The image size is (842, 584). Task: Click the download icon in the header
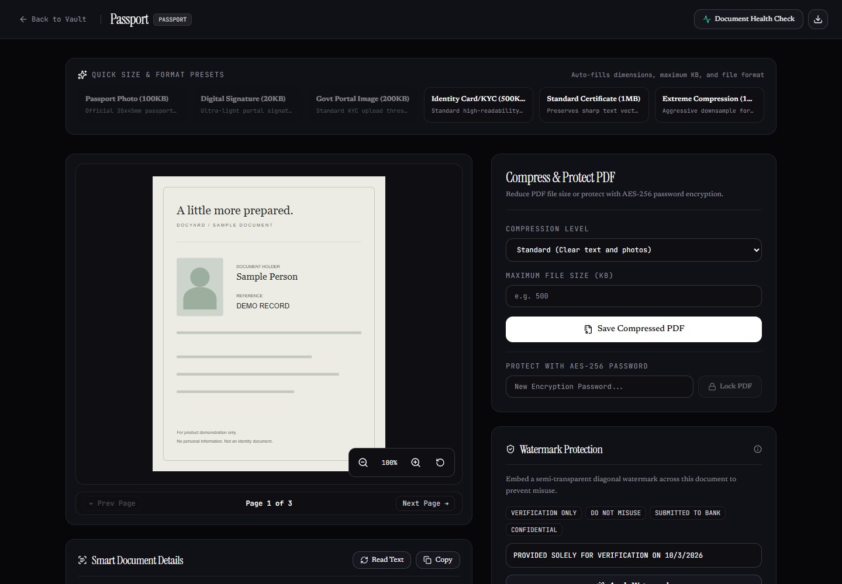point(818,19)
